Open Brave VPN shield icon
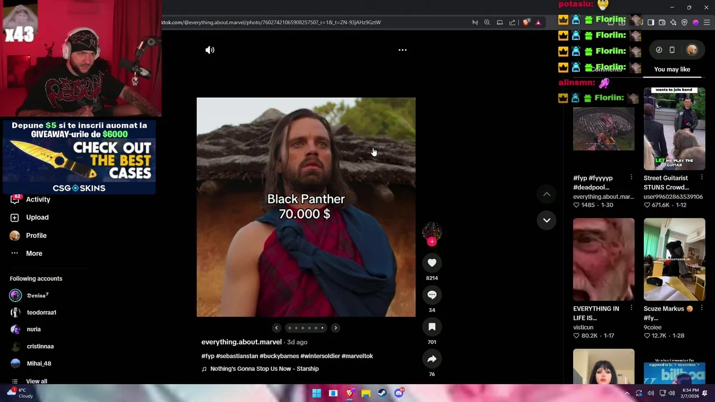 [684, 22]
